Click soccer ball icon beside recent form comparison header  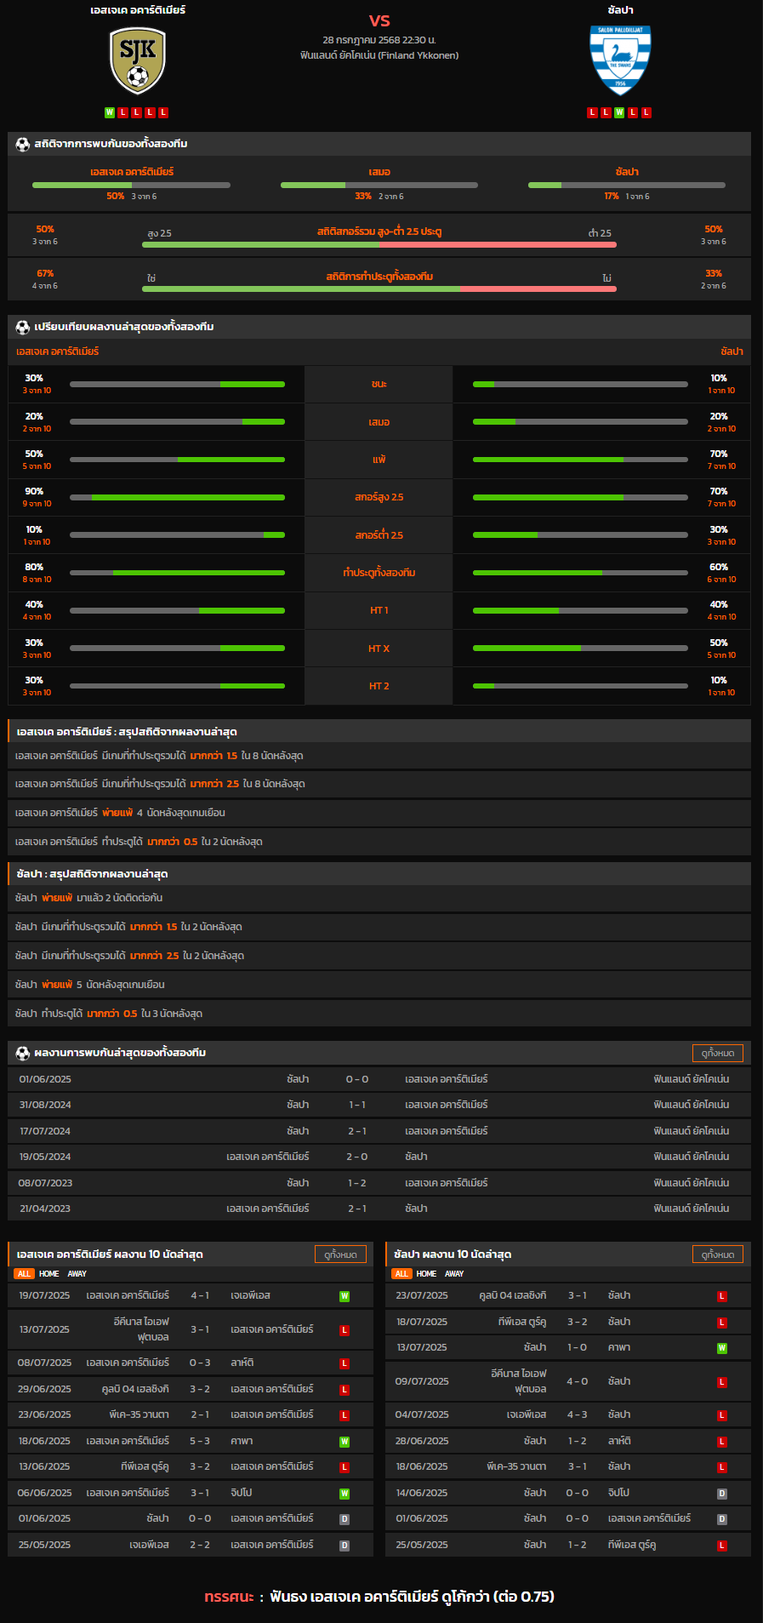click(x=23, y=327)
